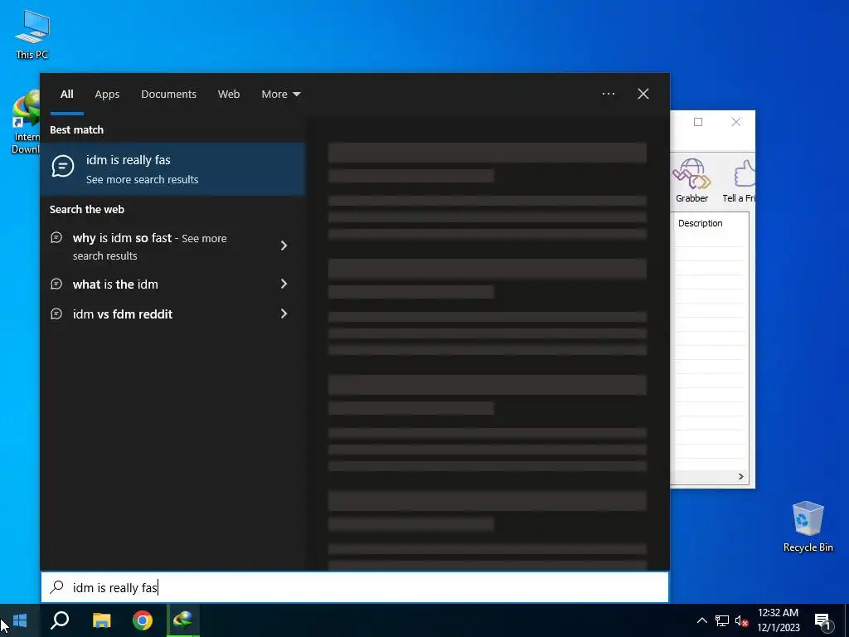Show hidden system tray icons
The height and width of the screenshot is (637, 849).
[701, 620]
